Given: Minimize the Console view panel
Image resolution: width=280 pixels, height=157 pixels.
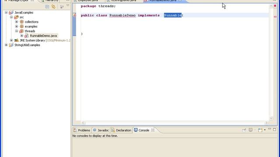Looking at the screenshot, I should point(269,129).
